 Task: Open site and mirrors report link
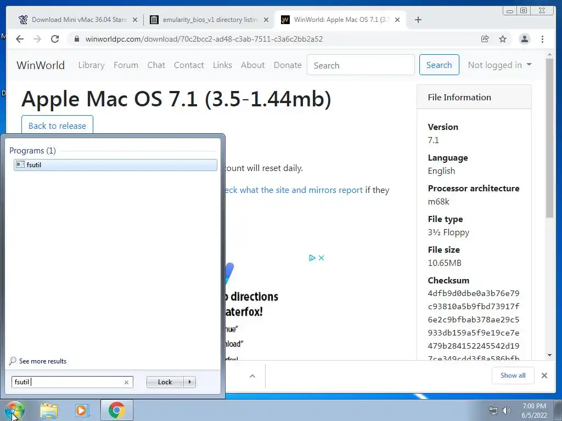pyautogui.click(x=294, y=190)
